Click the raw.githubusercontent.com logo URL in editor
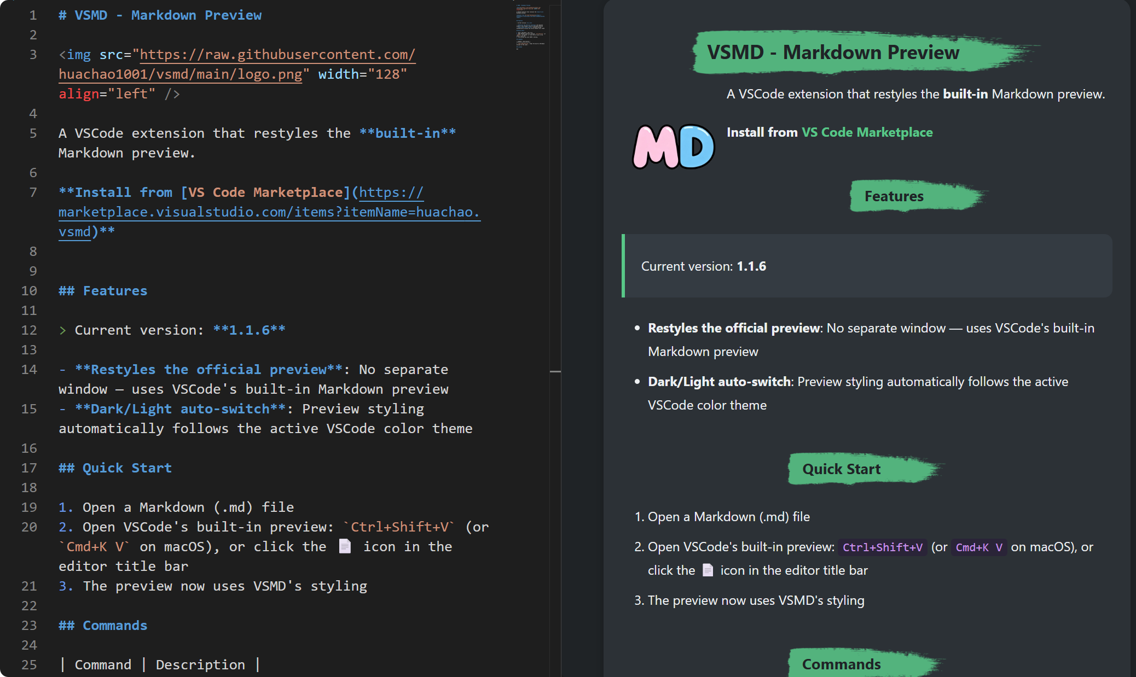 (x=237, y=65)
